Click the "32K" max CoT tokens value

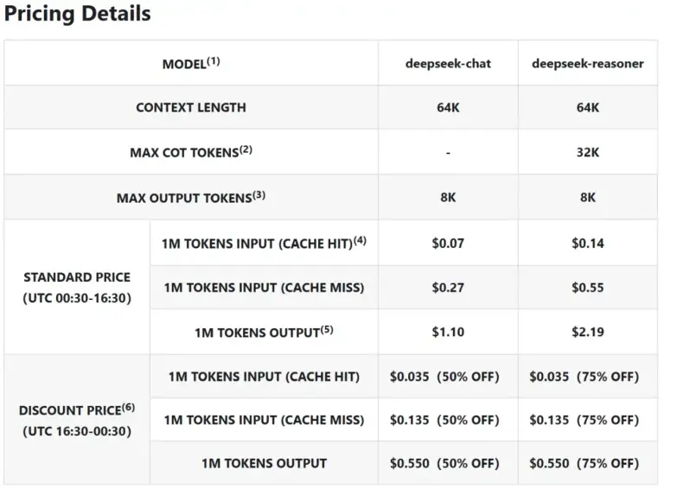(x=588, y=152)
